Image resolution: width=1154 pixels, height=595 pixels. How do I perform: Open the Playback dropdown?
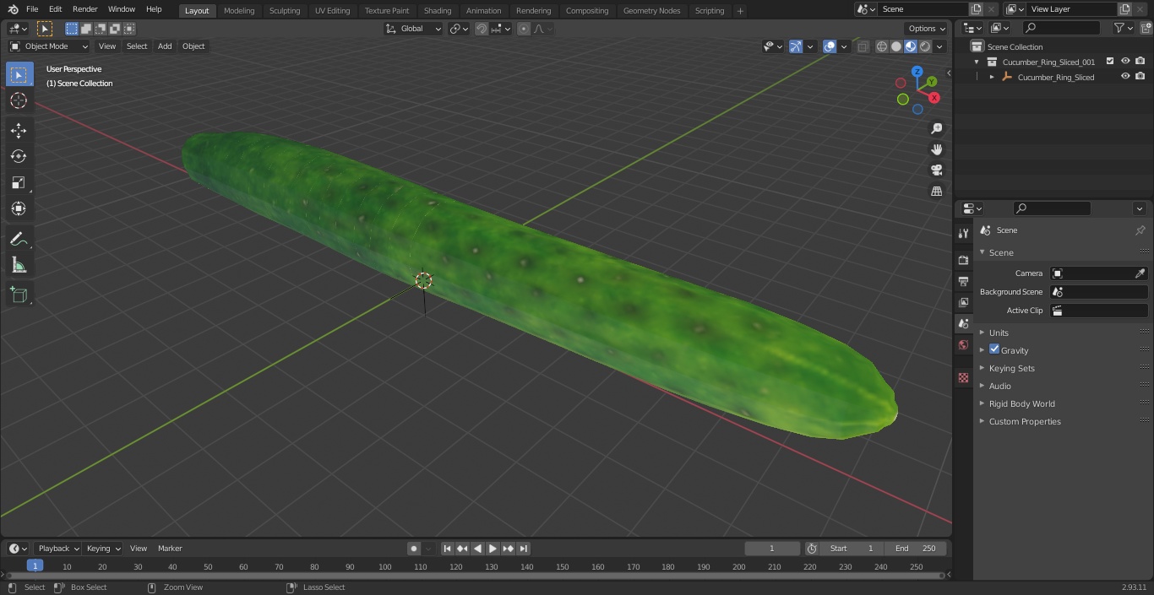pyautogui.click(x=57, y=549)
